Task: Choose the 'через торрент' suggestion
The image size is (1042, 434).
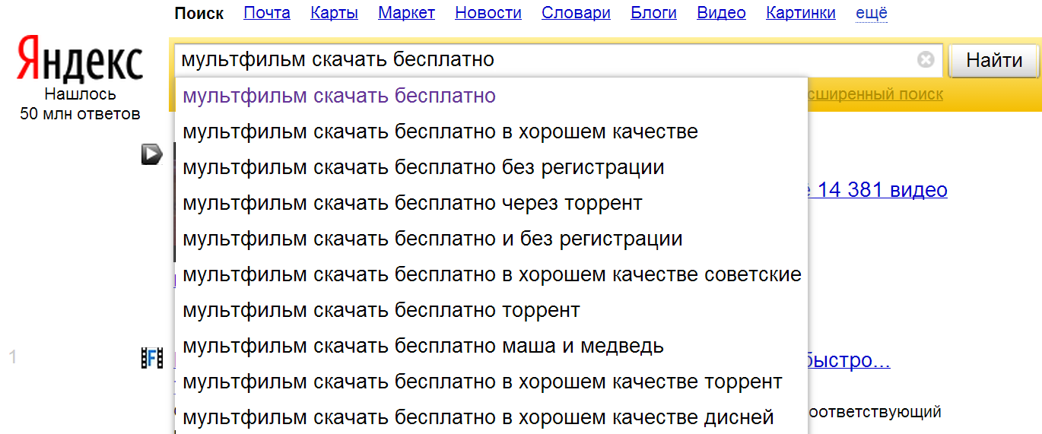Action: point(412,203)
